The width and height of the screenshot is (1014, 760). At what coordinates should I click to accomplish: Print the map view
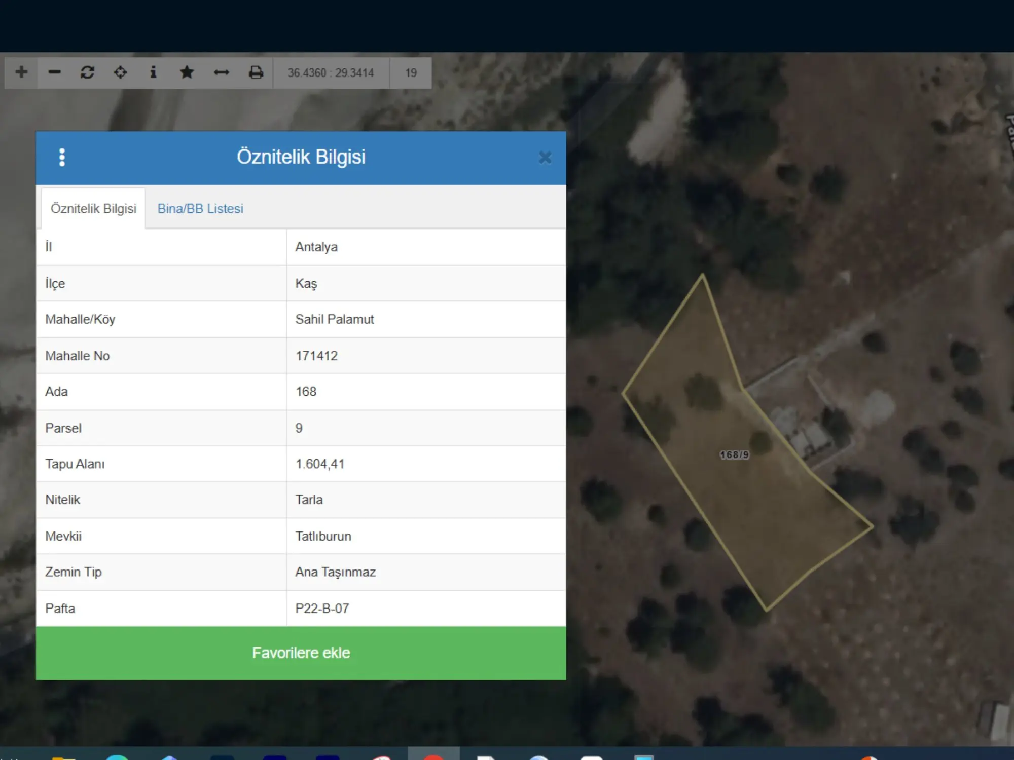click(256, 72)
